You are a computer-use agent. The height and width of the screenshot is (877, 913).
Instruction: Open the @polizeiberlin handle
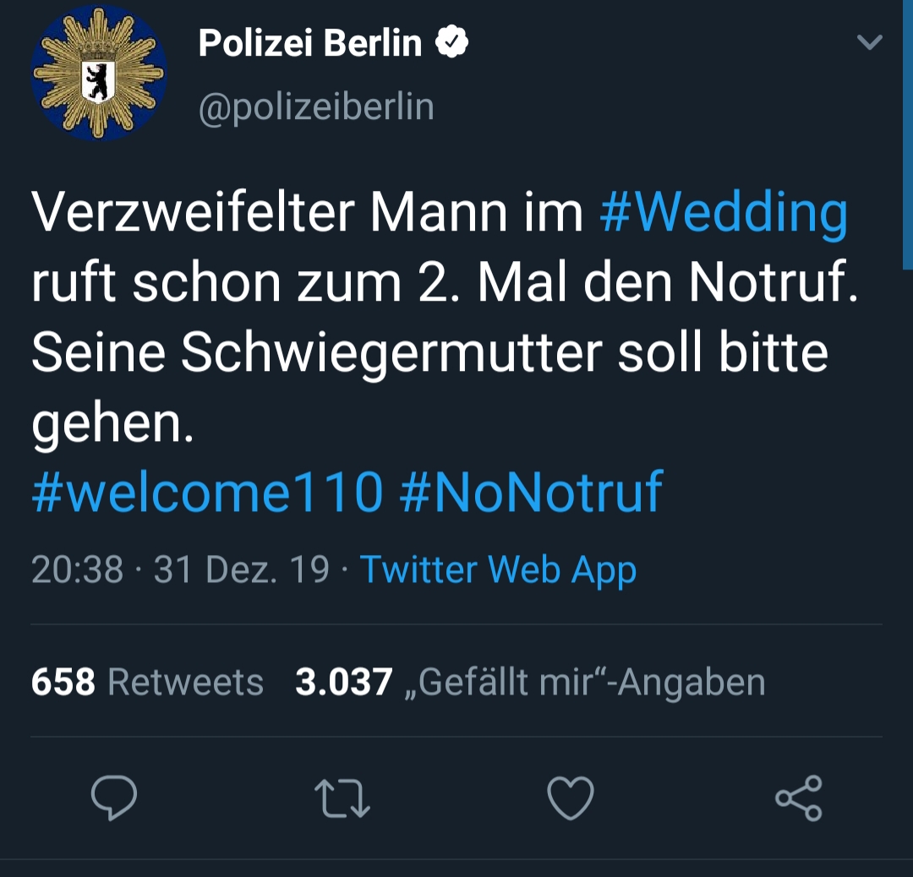click(x=316, y=107)
